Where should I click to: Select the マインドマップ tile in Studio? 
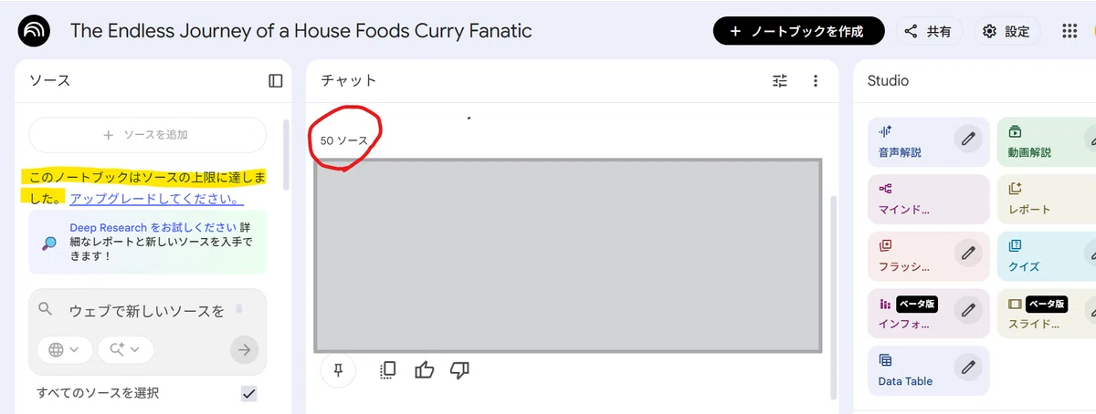point(929,199)
